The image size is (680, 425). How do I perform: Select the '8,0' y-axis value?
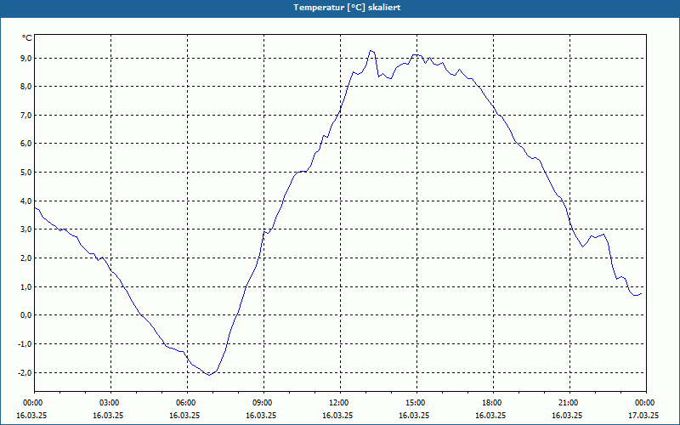tap(25, 87)
